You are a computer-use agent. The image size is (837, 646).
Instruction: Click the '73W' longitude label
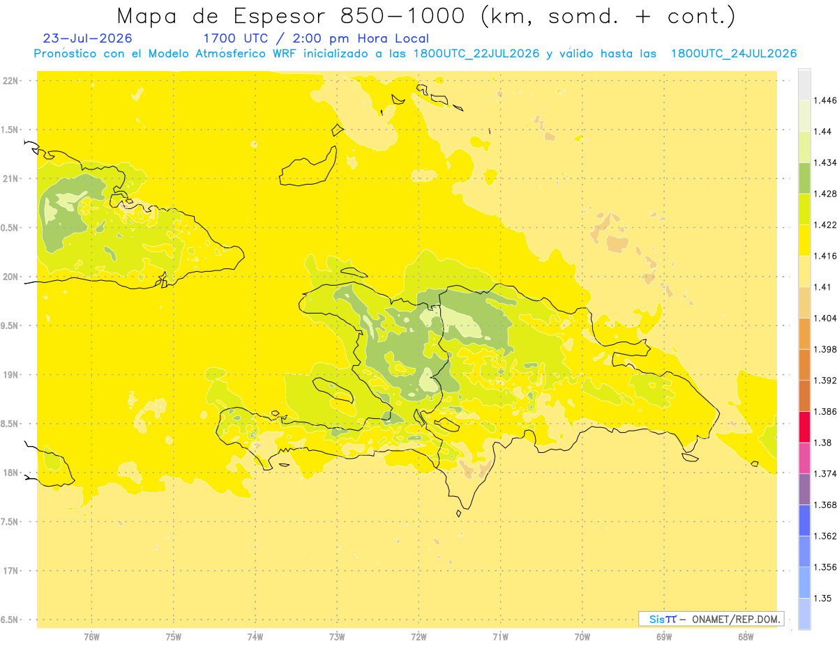point(337,637)
